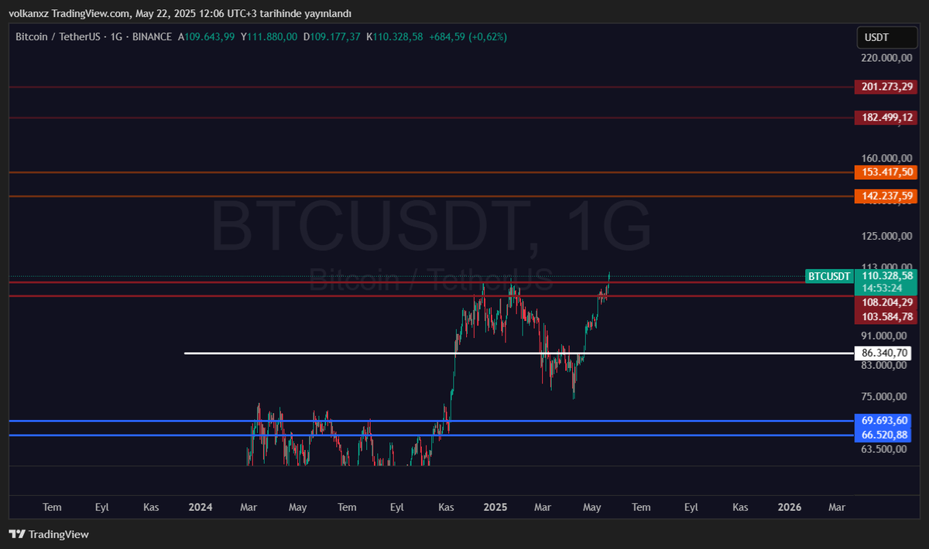929x549 pixels.
Task: Click the 142.237,59 orange price label
Action: [x=886, y=196]
